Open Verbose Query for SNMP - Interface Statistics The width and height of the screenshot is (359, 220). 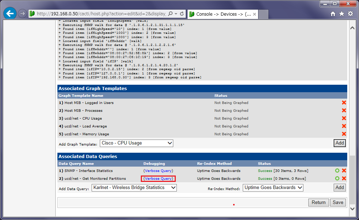[158, 171]
